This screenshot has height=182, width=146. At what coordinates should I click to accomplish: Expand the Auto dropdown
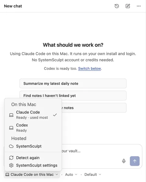(71, 174)
